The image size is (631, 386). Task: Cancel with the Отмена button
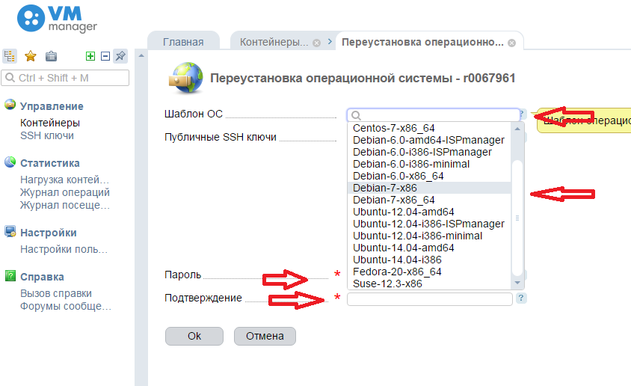click(265, 336)
